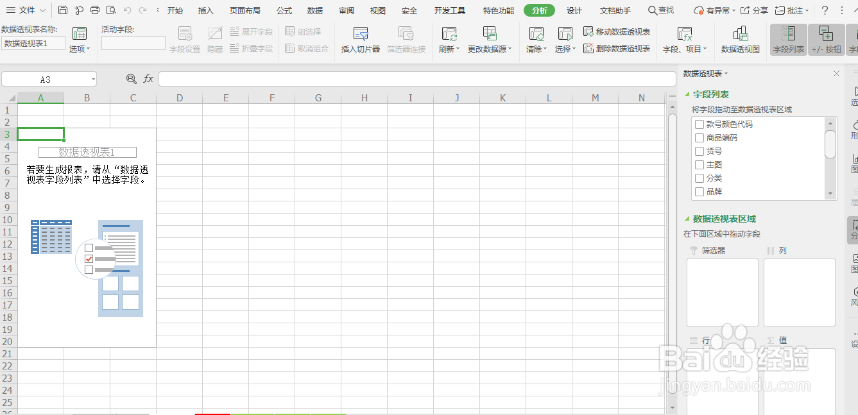This screenshot has height=415, width=858.
Task: Check the 款号颜色代码 field checkbox
Action: coord(699,124)
